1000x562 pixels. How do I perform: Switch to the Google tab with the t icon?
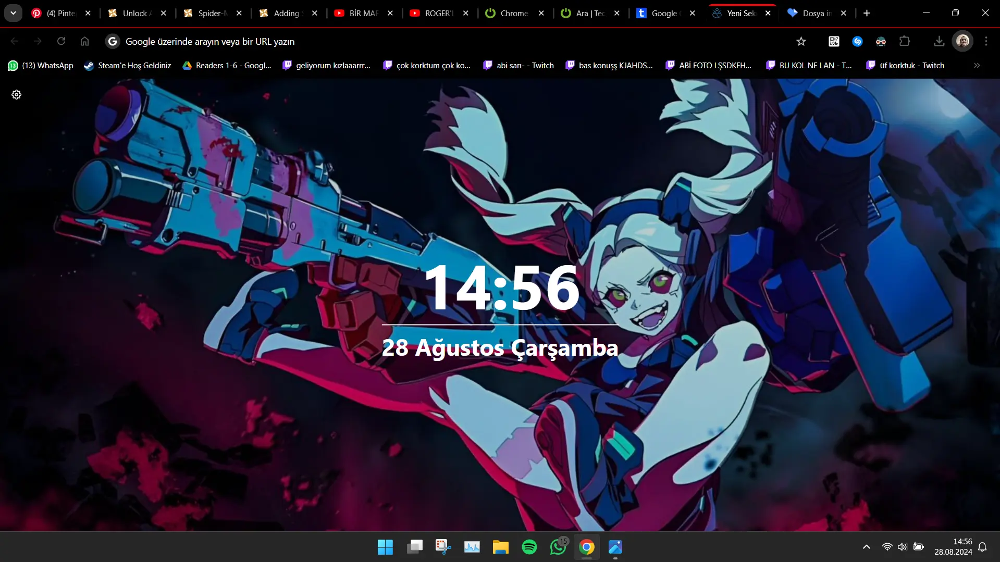665,13
